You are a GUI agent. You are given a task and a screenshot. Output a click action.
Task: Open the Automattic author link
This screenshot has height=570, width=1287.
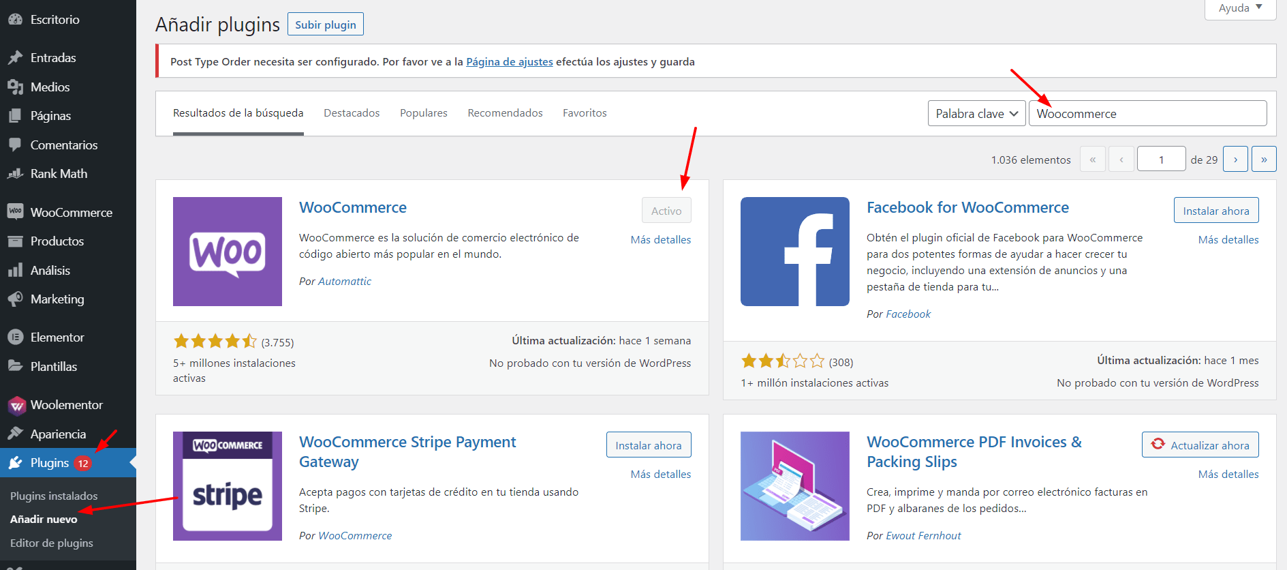pyautogui.click(x=345, y=282)
